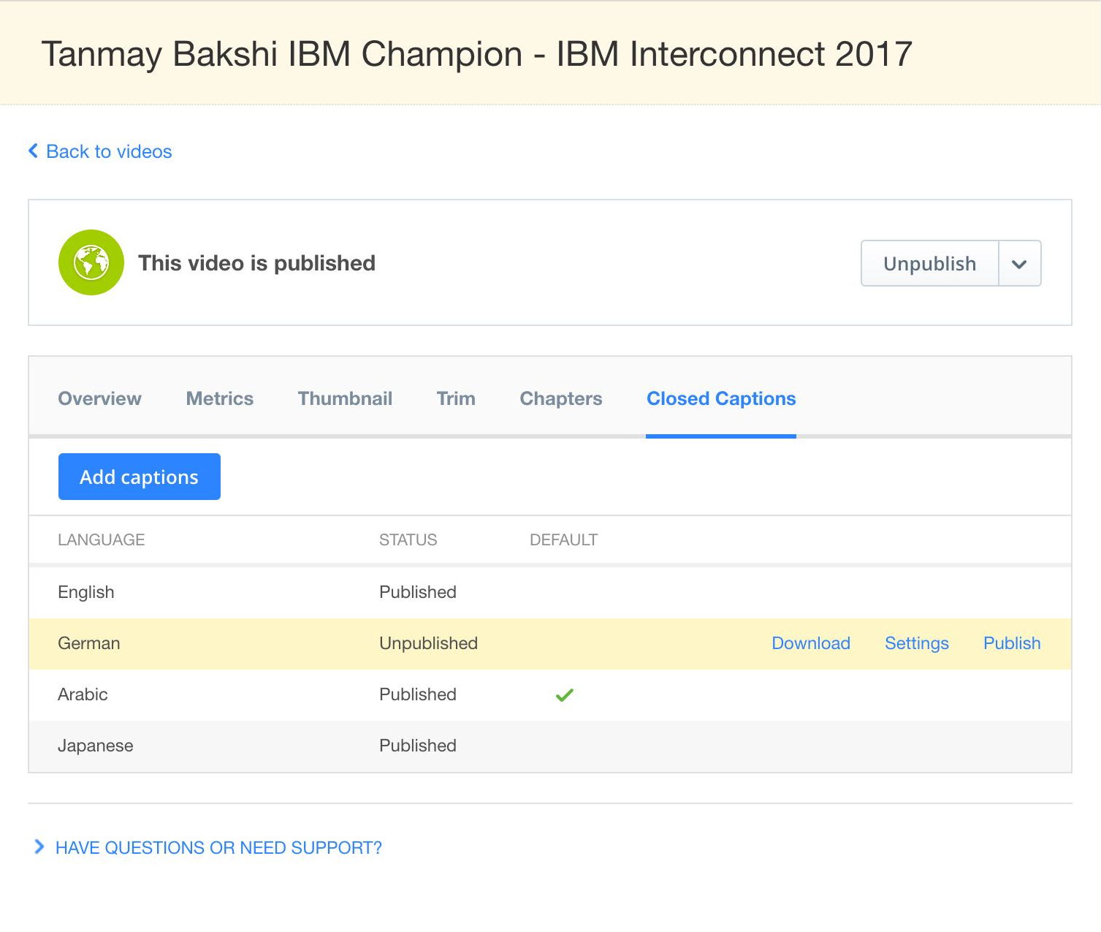Open Have Questions or Need Support link

click(x=218, y=847)
